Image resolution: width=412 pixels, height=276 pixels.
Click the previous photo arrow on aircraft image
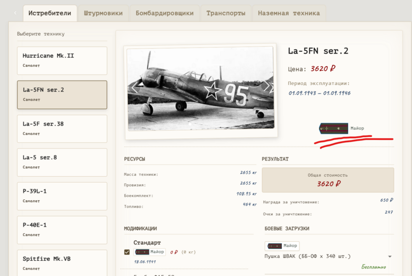[134, 87]
